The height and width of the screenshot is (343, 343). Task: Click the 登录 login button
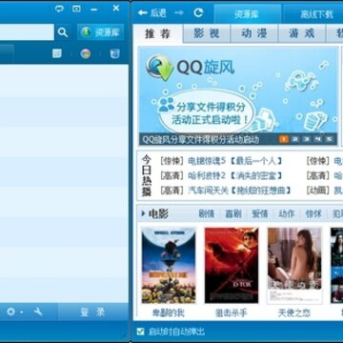tap(93, 313)
